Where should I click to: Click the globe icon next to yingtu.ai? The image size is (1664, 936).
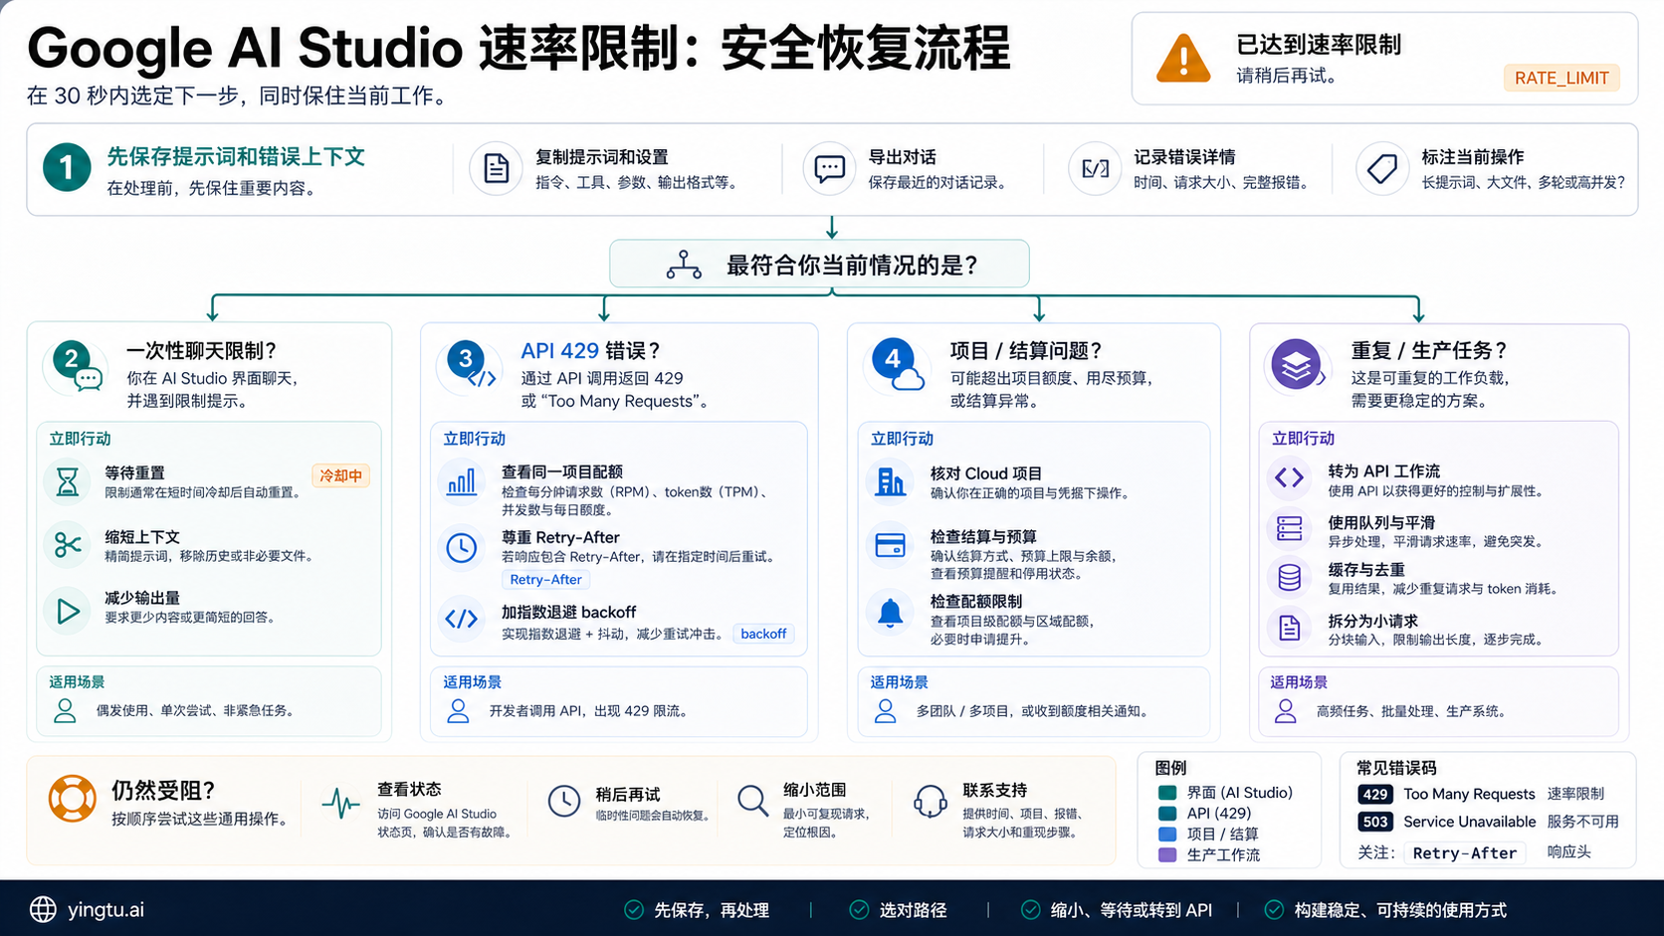coord(43,909)
